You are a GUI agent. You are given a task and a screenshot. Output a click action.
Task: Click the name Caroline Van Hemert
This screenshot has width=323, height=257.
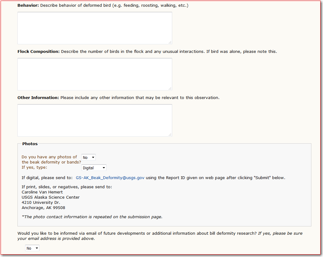pos(42,192)
